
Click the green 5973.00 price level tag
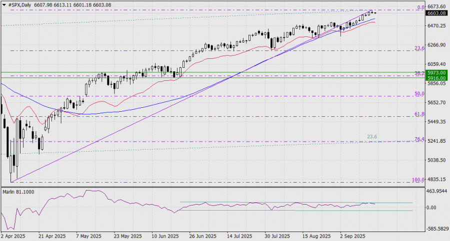[x=435, y=72]
